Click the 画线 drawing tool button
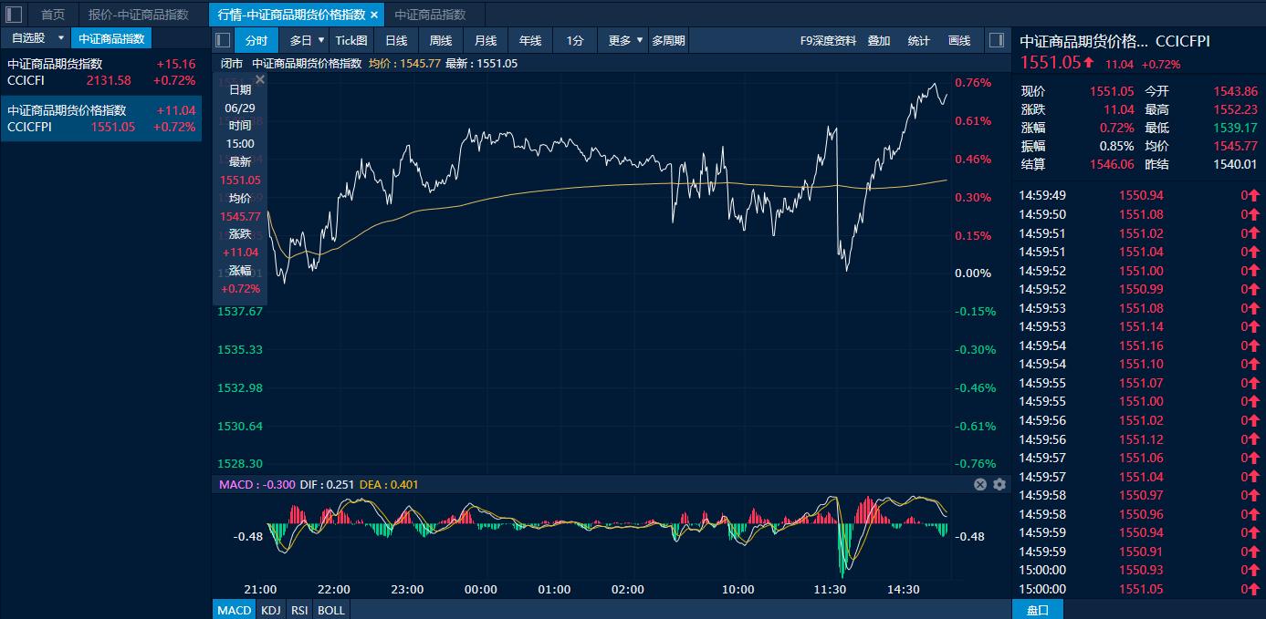The height and width of the screenshot is (619, 1266). pyautogui.click(x=959, y=40)
